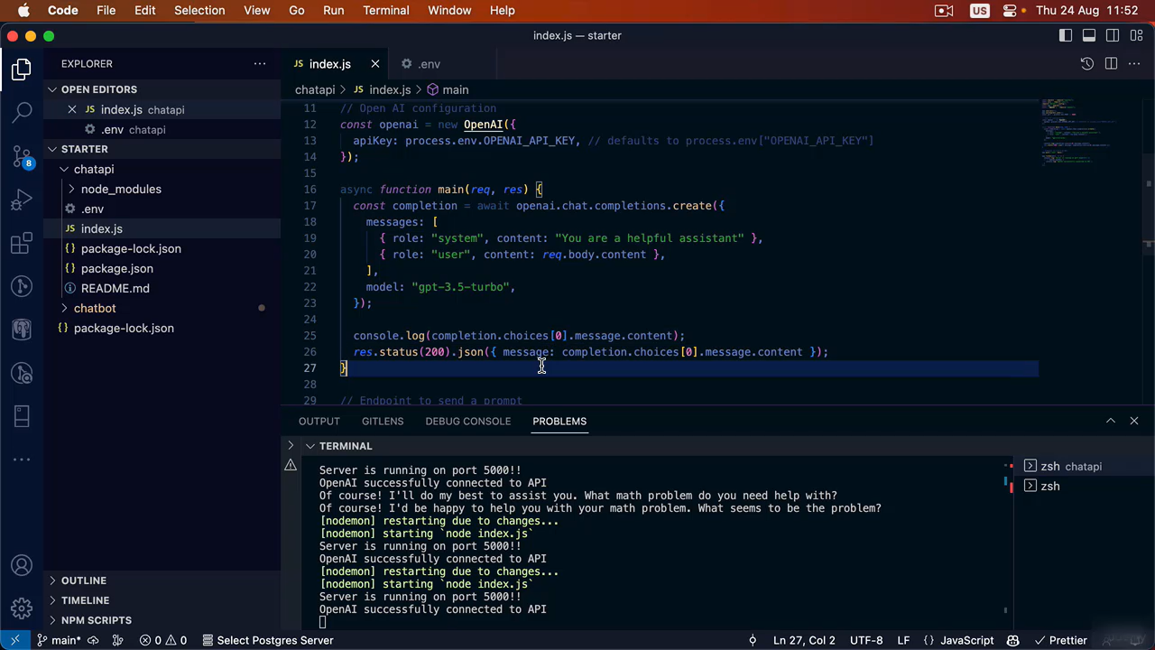Toggle secondary sidebar layout button
Image resolution: width=1155 pixels, height=650 pixels.
coord(1113,35)
